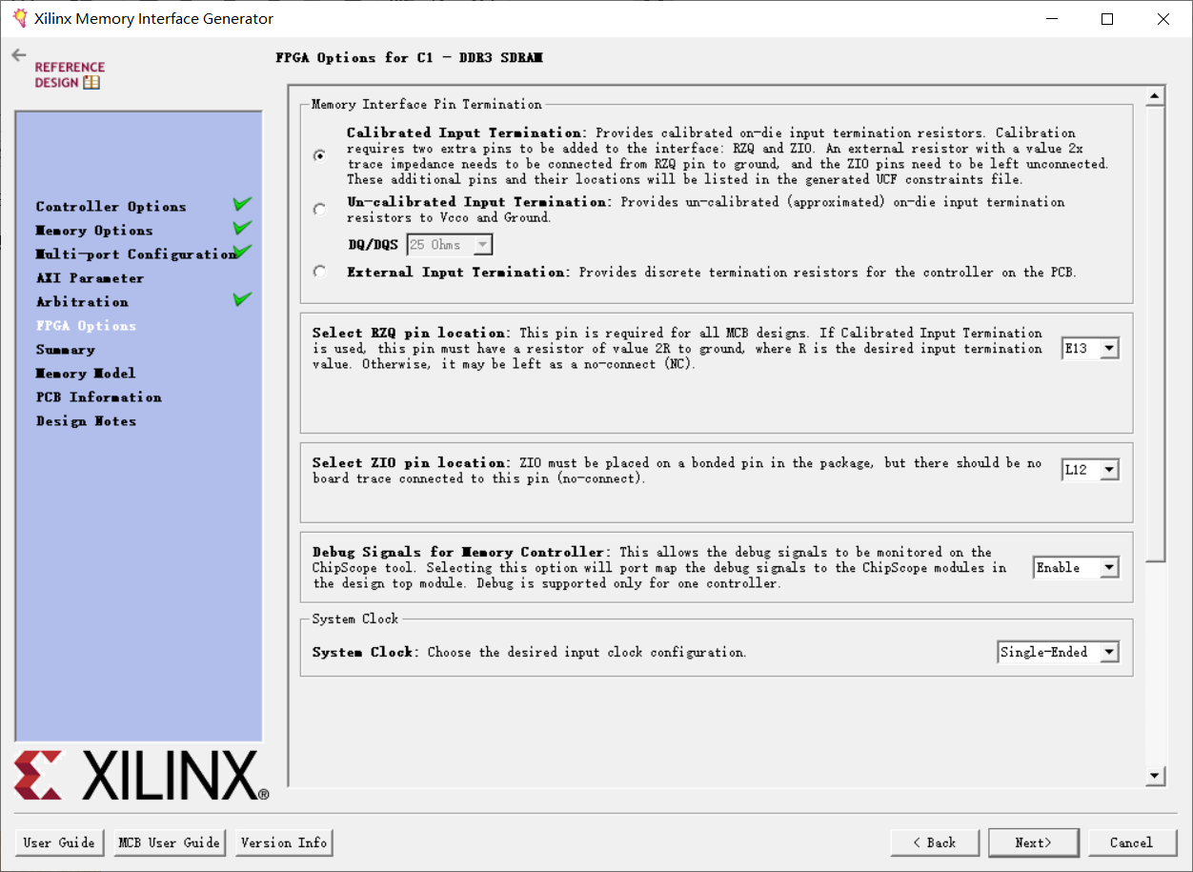1193x872 pixels.
Task: Click 'Debug Signals for Memory Controller' label
Action: [x=458, y=552]
